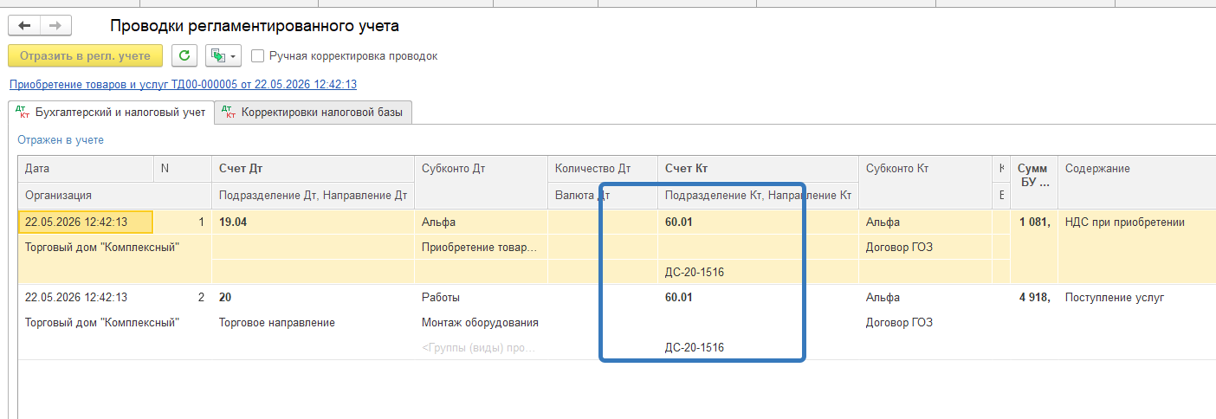Click the Организация subheader cell
The image size is (1216, 419).
tap(114, 195)
